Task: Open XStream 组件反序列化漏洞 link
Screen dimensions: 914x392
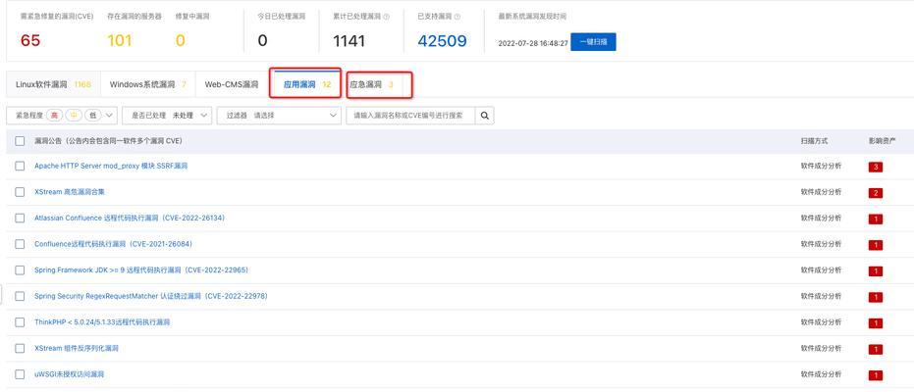Action: point(77,348)
